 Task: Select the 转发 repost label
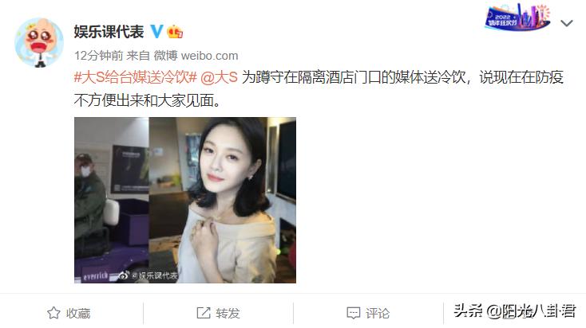(228, 313)
